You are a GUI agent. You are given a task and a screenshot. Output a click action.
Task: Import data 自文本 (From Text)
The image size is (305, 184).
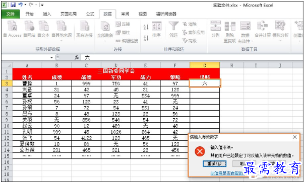[43, 29]
